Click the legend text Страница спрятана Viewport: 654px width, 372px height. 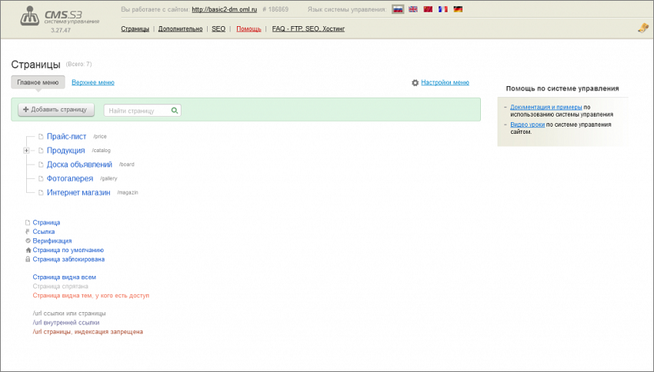pyautogui.click(x=61, y=286)
